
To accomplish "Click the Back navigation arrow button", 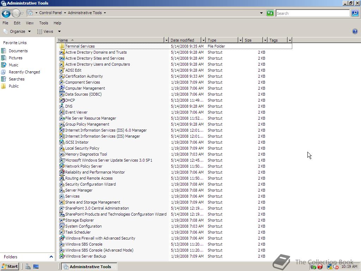I will click(x=6, y=13).
